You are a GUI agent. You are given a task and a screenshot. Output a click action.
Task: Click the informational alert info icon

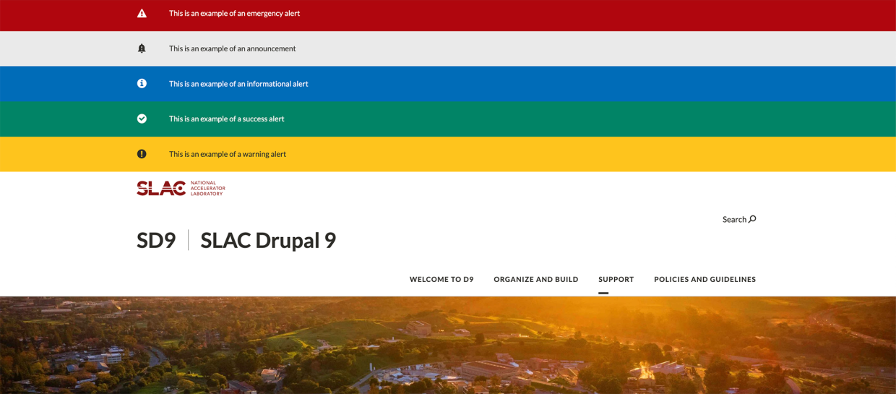pyautogui.click(x=142, y=84)
